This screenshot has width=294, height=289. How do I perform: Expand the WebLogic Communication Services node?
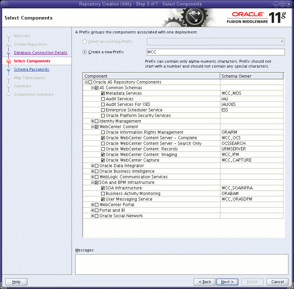pyautogui.click(x=92, y=177)
